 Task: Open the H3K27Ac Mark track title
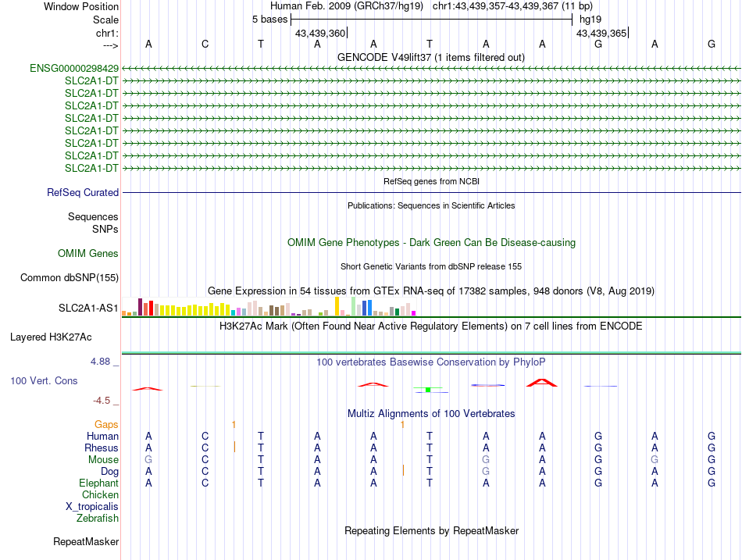pyautogui.click(x=431, y=326)
